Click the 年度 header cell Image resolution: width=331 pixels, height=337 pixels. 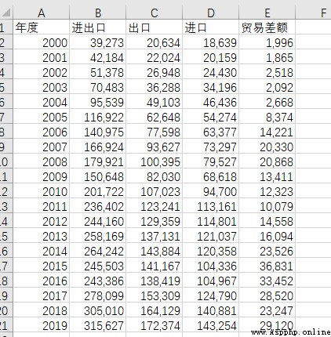pyautogui.click(x=42, y=27)
